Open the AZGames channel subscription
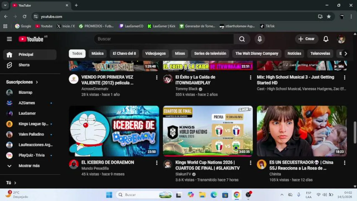The height and width of the screenshot is (201, 357). pyautogui.click(x=30, y=103)
